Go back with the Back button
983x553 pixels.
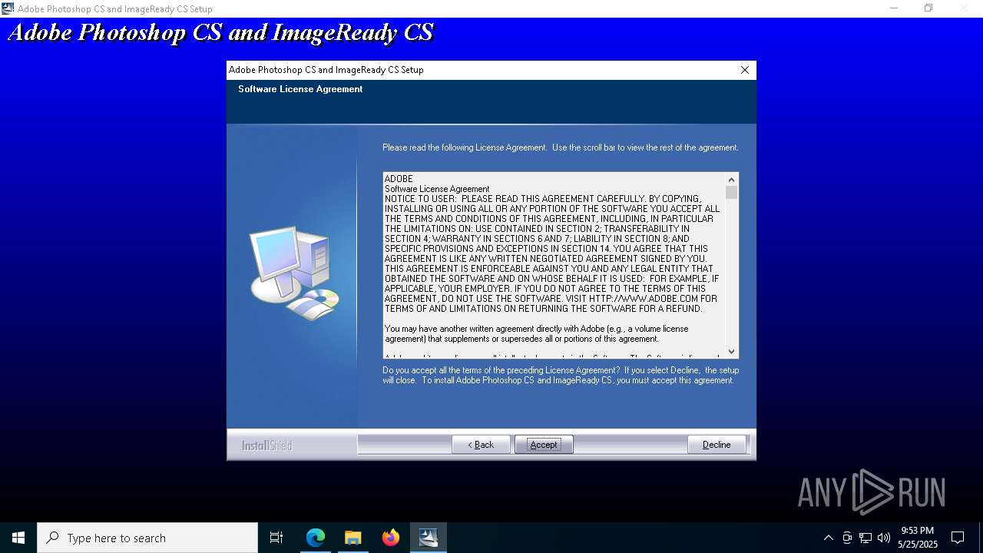coord(481,445)
